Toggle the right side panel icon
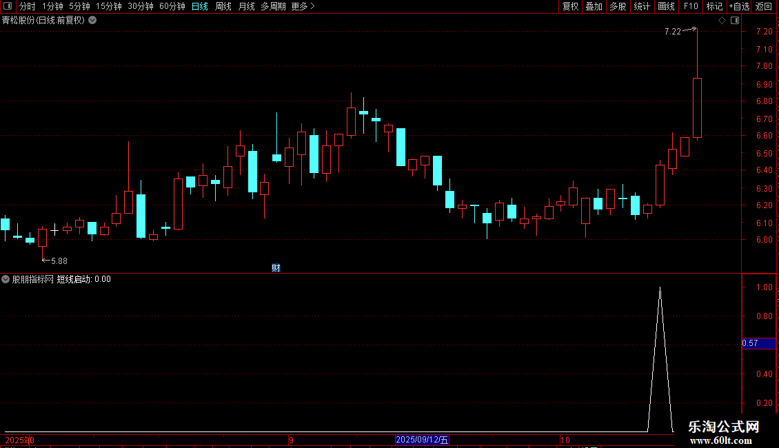 tap(735, 21)
